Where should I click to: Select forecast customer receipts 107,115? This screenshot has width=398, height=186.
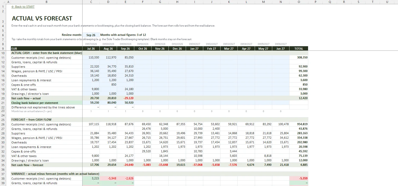click(x=91, y=124)
